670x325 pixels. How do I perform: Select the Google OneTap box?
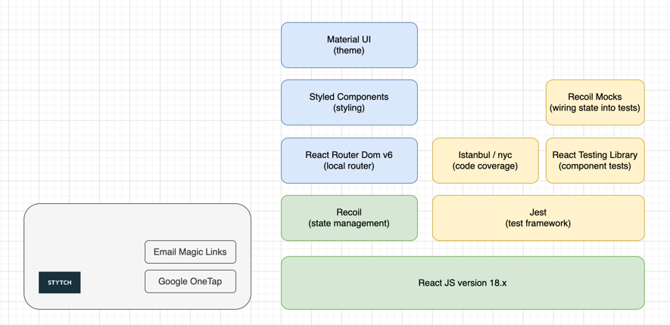[190, 281]
